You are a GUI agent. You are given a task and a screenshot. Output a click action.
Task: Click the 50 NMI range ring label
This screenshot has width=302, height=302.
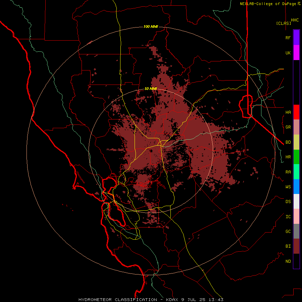(151, 89)
